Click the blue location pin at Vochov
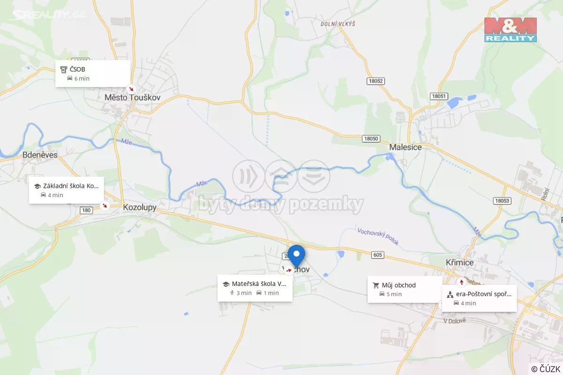This screenshot has height=375, width=563. (296, 256)
